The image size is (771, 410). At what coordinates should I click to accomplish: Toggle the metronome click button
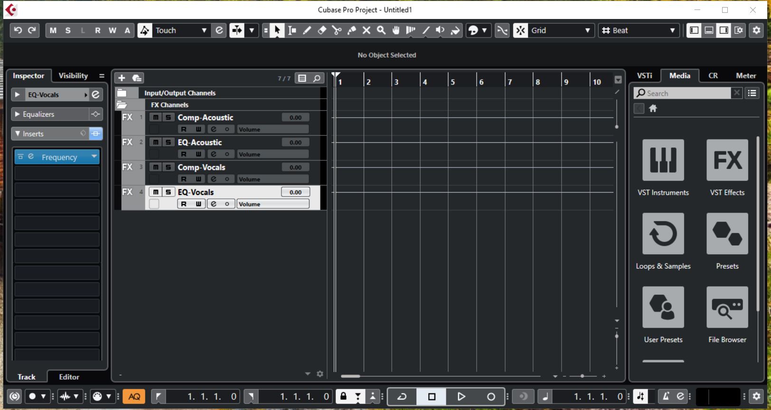pyautogui.click(x=666, y=396)
